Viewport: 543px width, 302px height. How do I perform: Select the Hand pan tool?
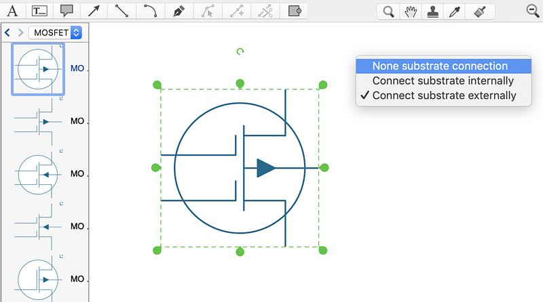click(411, 12)
